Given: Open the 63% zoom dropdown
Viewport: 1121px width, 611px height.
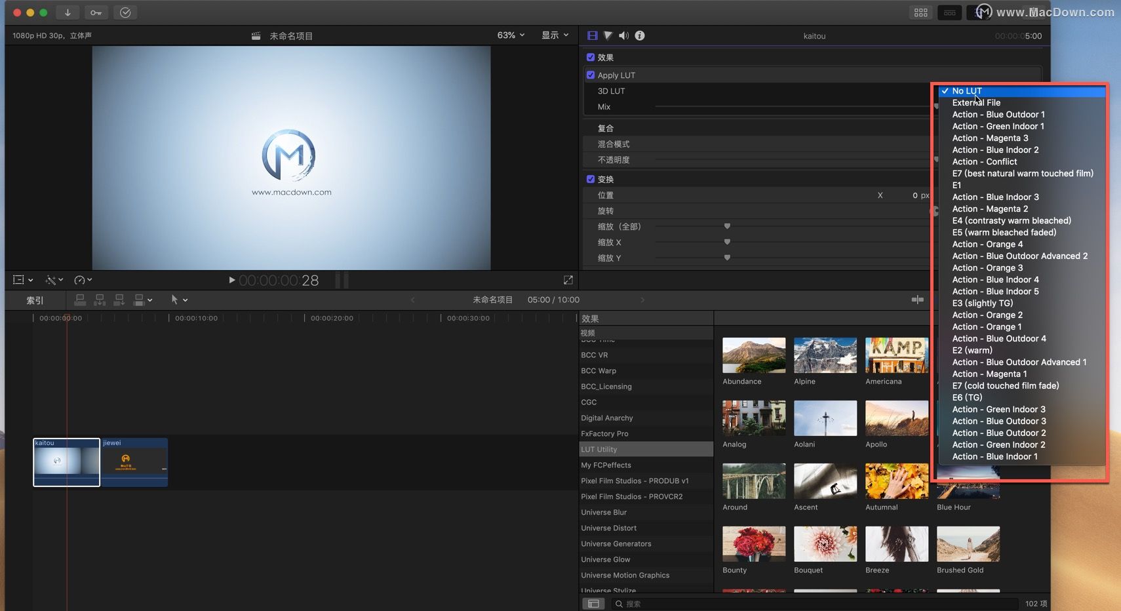Looking at the screenshot, I should point(511,35).
